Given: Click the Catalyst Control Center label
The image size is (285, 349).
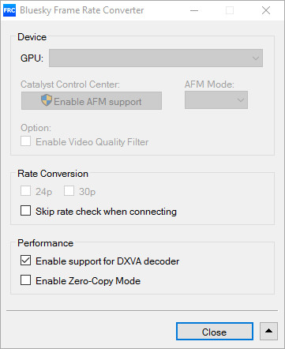Looking at the screenshot, I should point(70,84).
